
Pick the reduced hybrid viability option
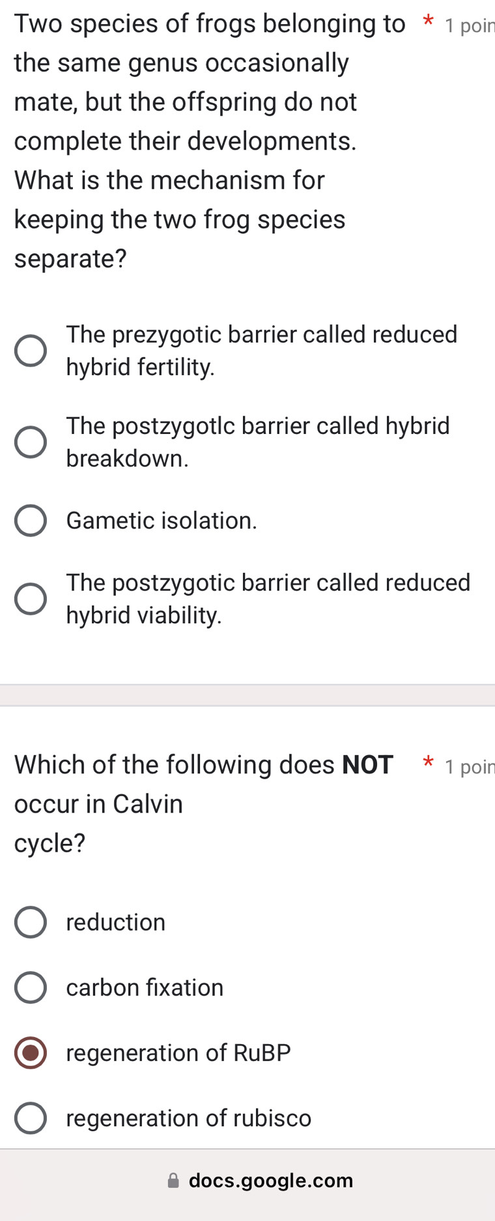pyautogui.click(x=30, y=598)
